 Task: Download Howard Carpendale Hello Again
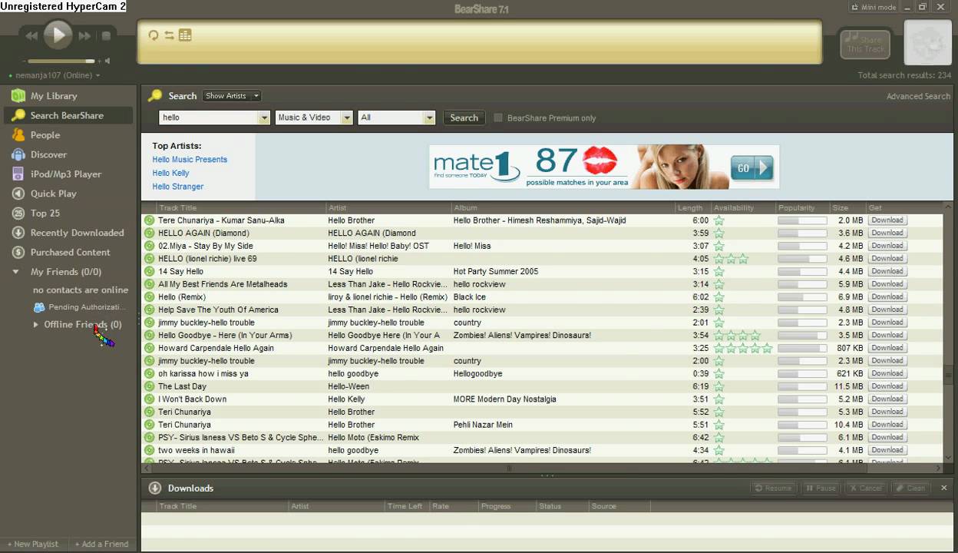coord(887,348)
